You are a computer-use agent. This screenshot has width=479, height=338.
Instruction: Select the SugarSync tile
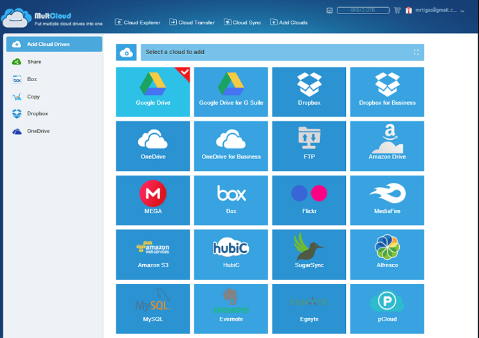(x=309, y=254)
